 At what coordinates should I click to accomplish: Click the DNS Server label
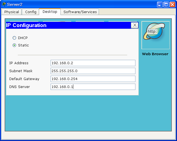click(x=19, y=87)
